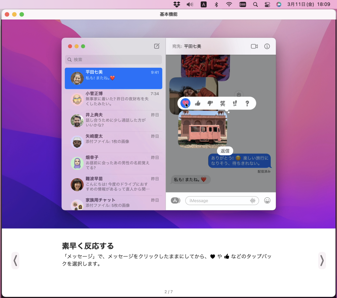Toggle the question mark Tapback
The height and width of the screenshot is (298, 337).
pos(247,103)
